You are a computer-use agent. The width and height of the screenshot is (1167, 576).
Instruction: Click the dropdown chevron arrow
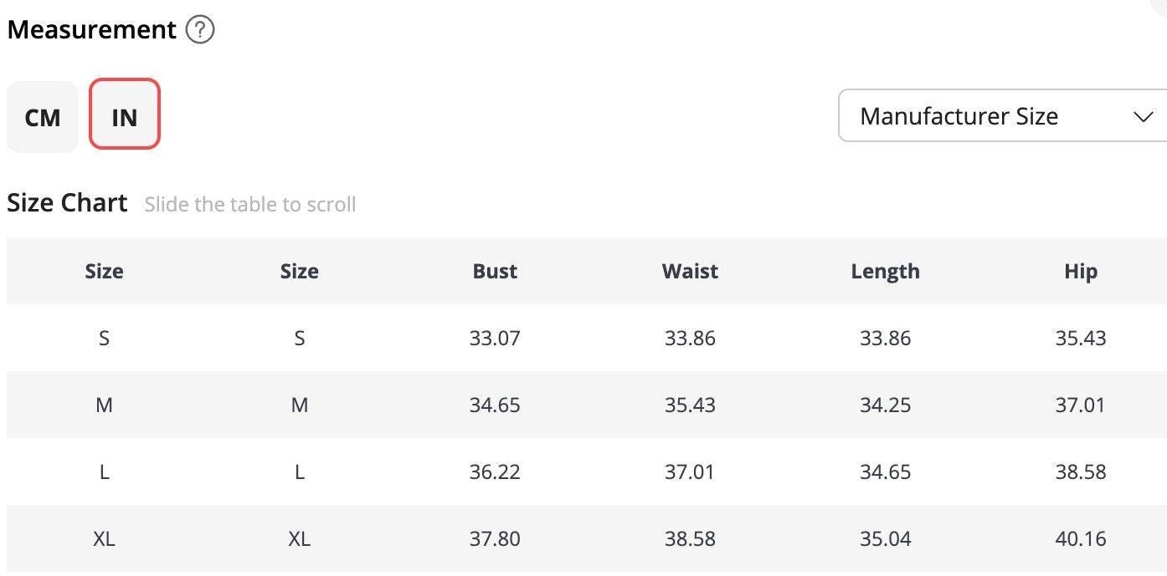(x=1143, y=116)
